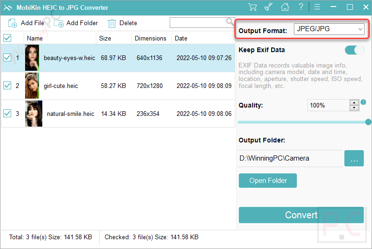Open the hamburger menu in title bar
Screen dimensions: 372x249
317,7
